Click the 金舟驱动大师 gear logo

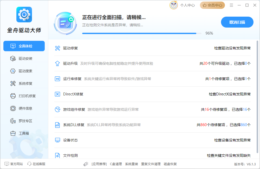(x=24, y=15)
